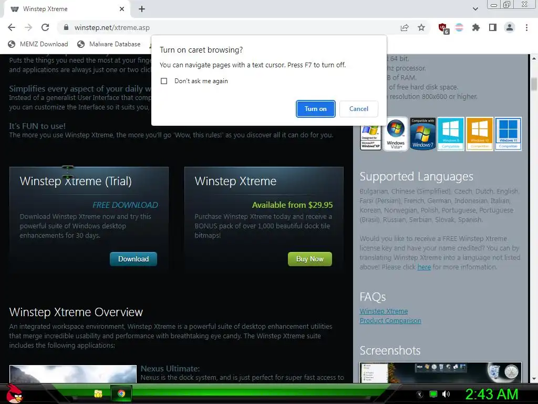Image resolution: width=538 pixels, height=404 pixels.
Task: Click the browser forward arrow
Action: [x=28, y=27]
